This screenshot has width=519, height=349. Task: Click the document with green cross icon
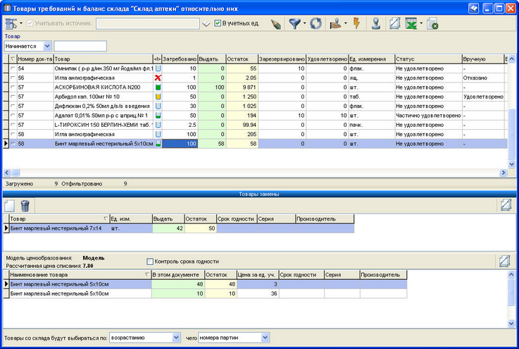[x=432, y=24]
